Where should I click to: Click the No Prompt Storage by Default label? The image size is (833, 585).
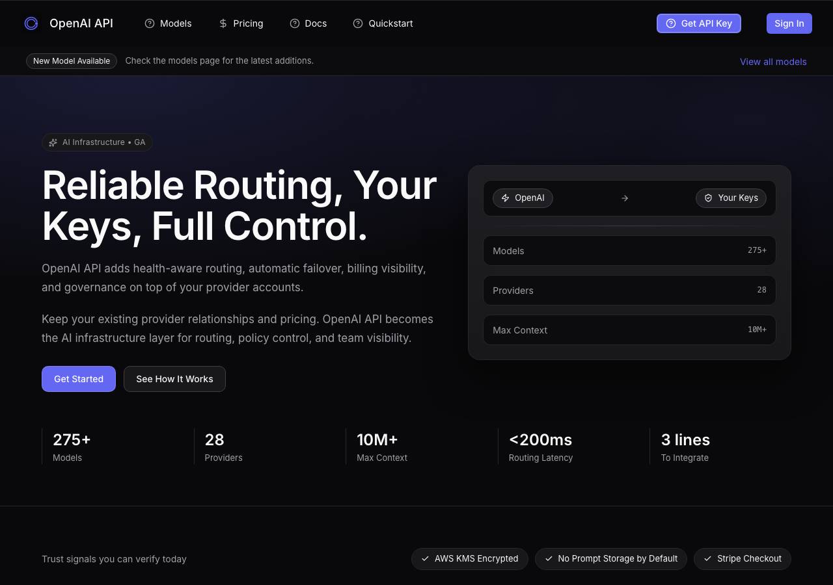tap(610, 559)
